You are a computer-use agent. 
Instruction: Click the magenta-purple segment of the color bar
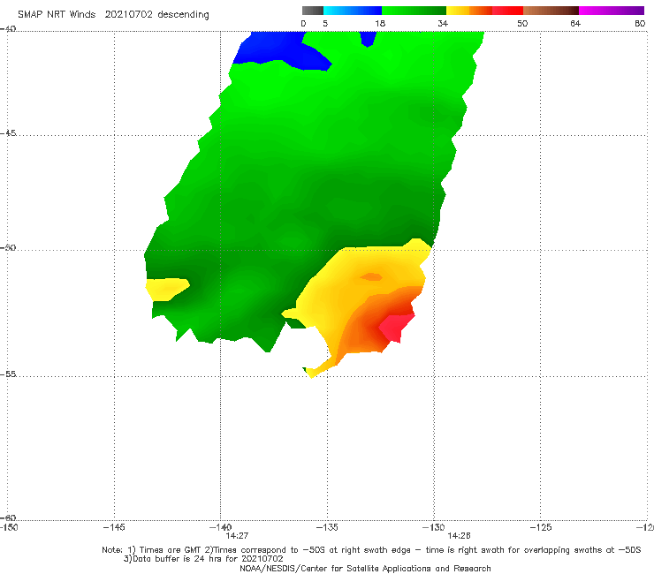click(x=611, y=11)
